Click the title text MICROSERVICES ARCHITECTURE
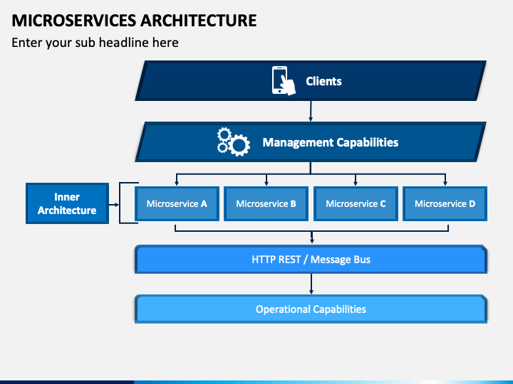 [134, 21]
